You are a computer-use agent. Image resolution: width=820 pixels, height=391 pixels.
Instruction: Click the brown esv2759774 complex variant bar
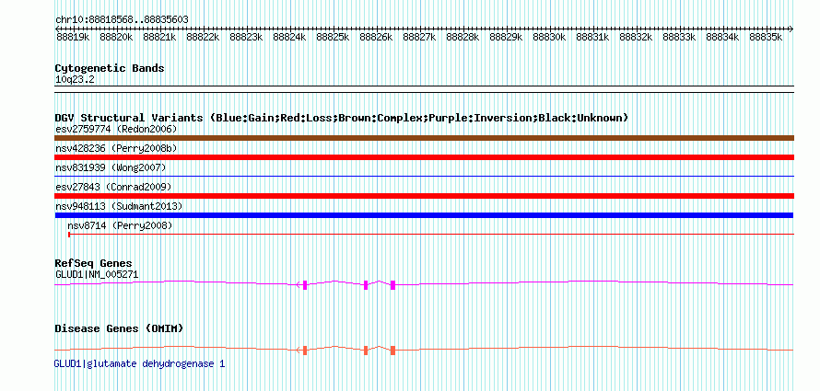(424, 138)
